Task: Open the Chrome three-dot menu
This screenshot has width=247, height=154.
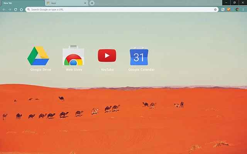Action: click(x=243, y=10)
